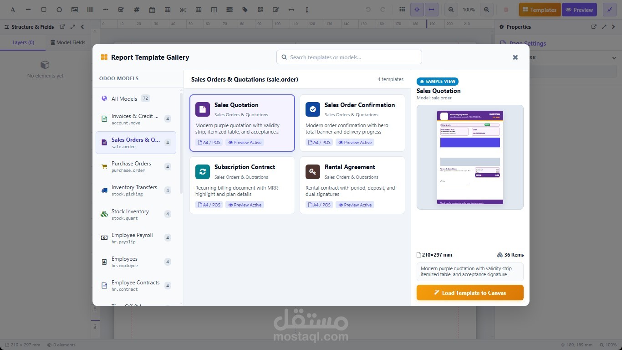Select the Calendar date tool

[152, 10]
